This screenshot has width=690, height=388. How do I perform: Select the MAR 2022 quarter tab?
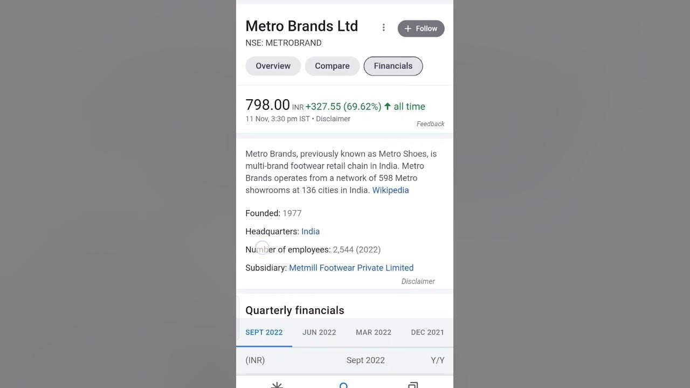374,332
